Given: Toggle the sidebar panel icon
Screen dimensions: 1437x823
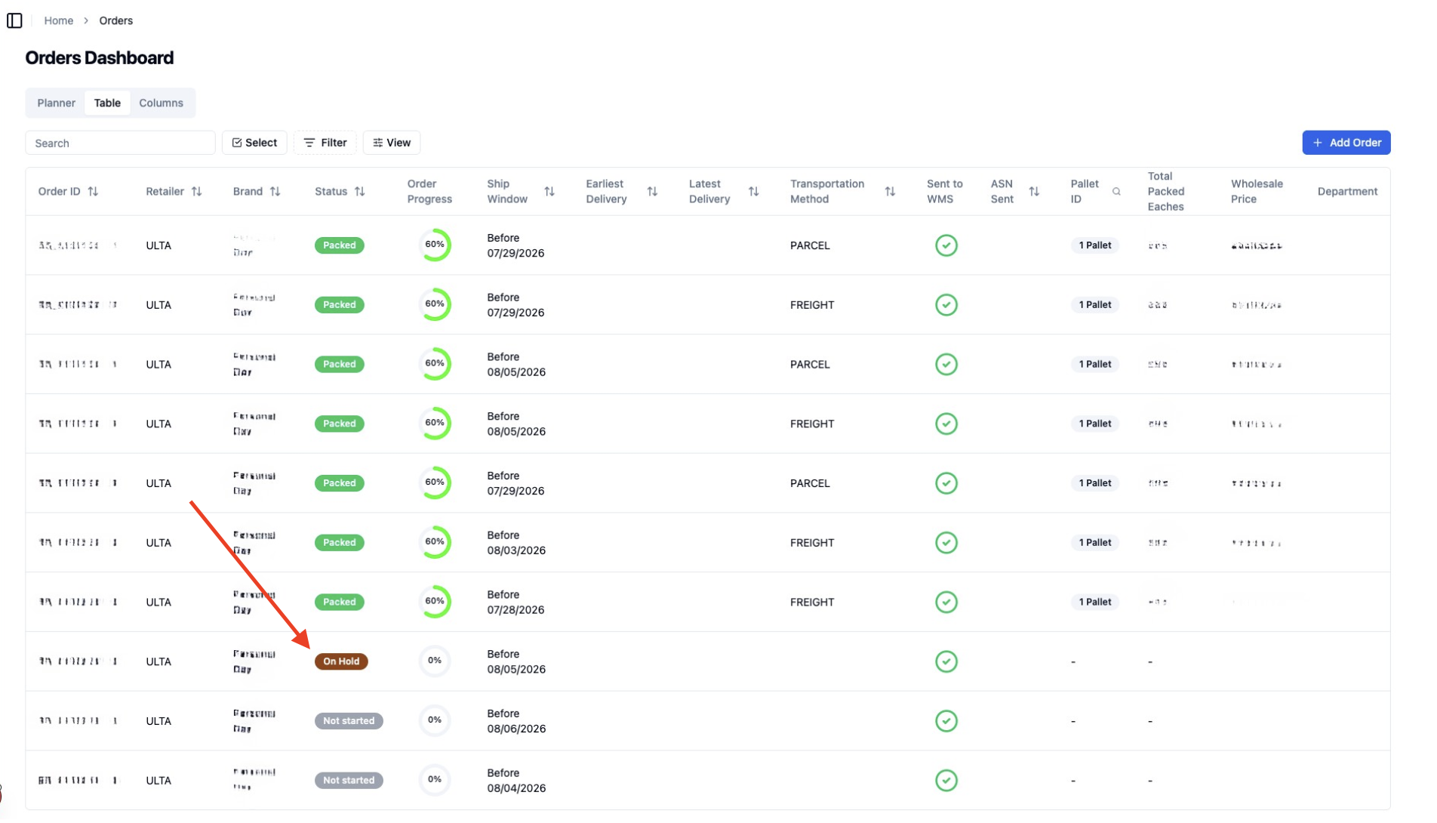Looking at the screenshot, I should point(14,20).
